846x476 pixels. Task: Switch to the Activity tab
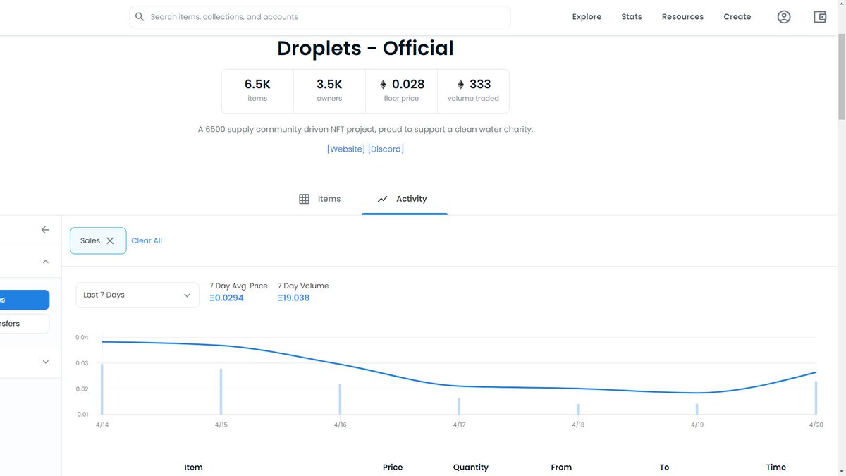click(x=404, y=199)
